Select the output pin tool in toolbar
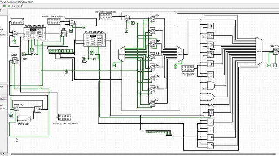The width and height of the screenshot is (279, 156). [x=9, y=6]
